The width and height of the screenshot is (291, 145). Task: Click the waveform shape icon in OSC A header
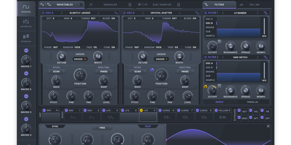coord(116,13)
